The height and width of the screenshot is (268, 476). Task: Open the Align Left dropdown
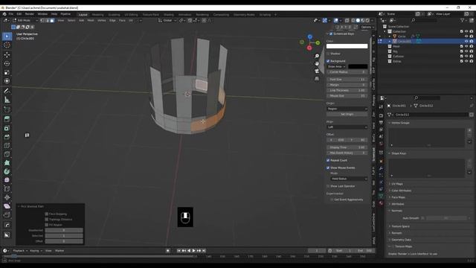(x=347, y=127)
